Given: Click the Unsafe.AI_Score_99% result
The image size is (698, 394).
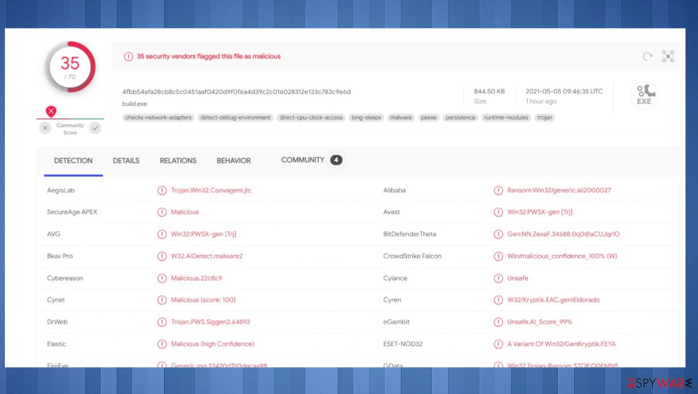Looking at the screenshot, I should point(540,322).
